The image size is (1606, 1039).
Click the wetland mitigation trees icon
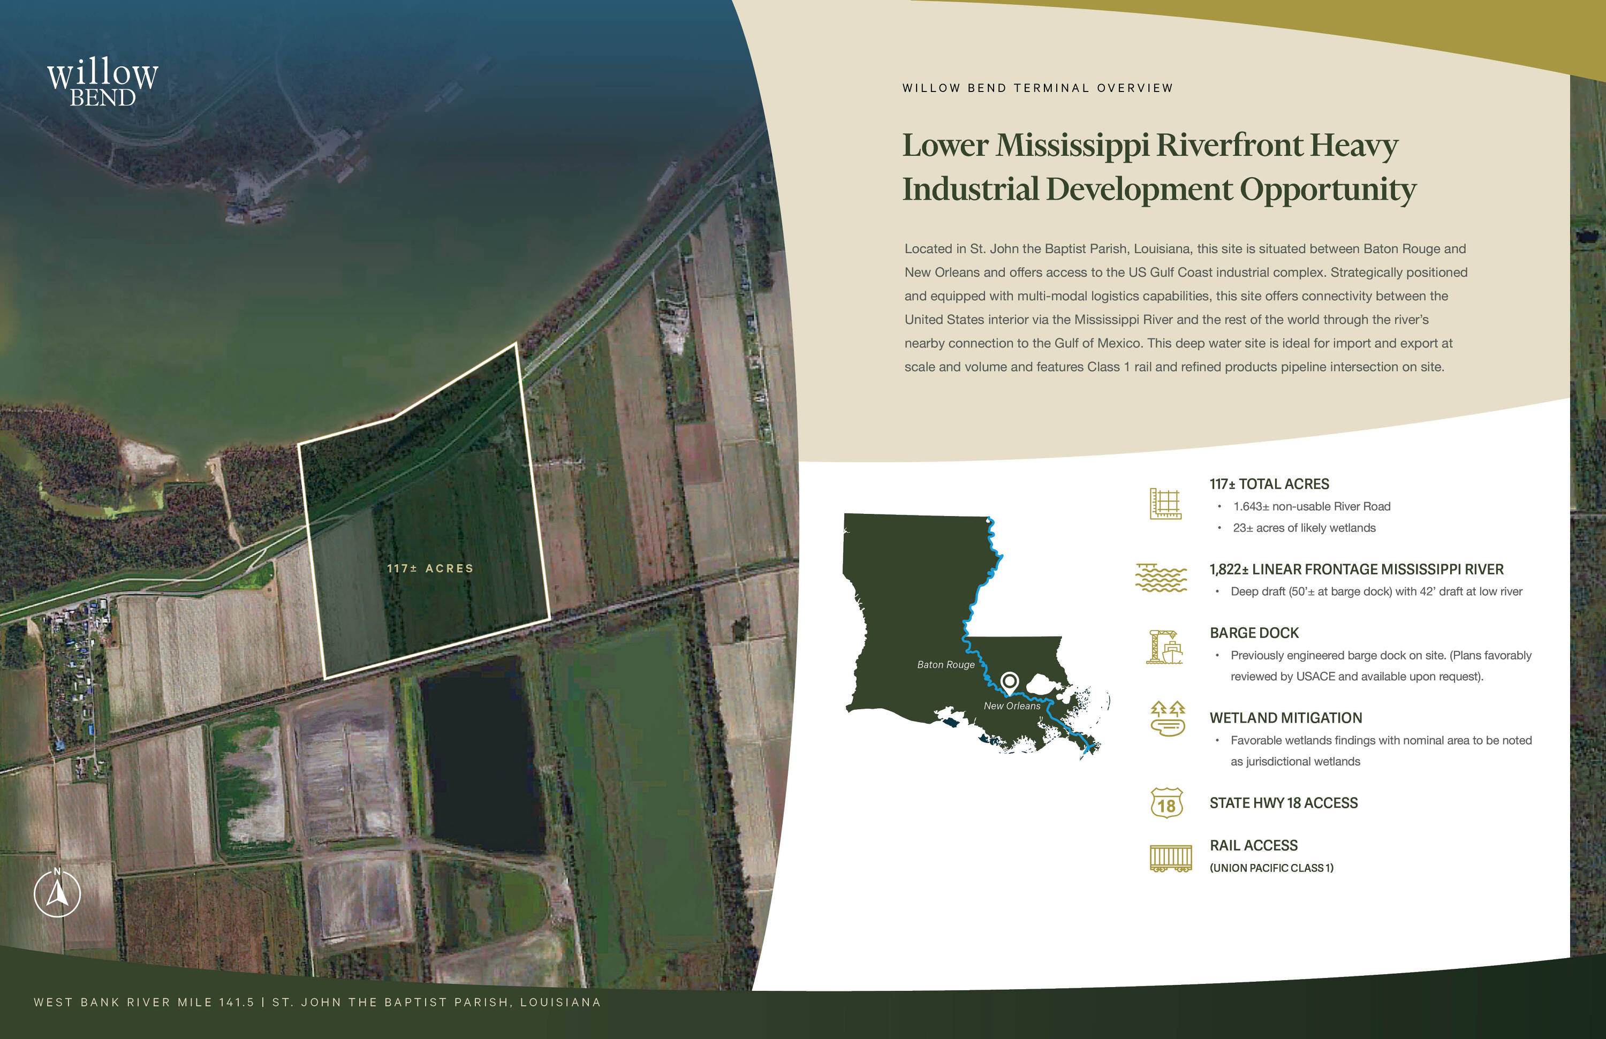(x=1168, y=718)
